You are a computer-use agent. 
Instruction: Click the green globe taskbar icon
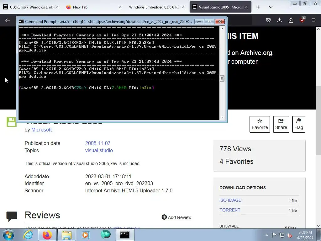tap(105, 235)
